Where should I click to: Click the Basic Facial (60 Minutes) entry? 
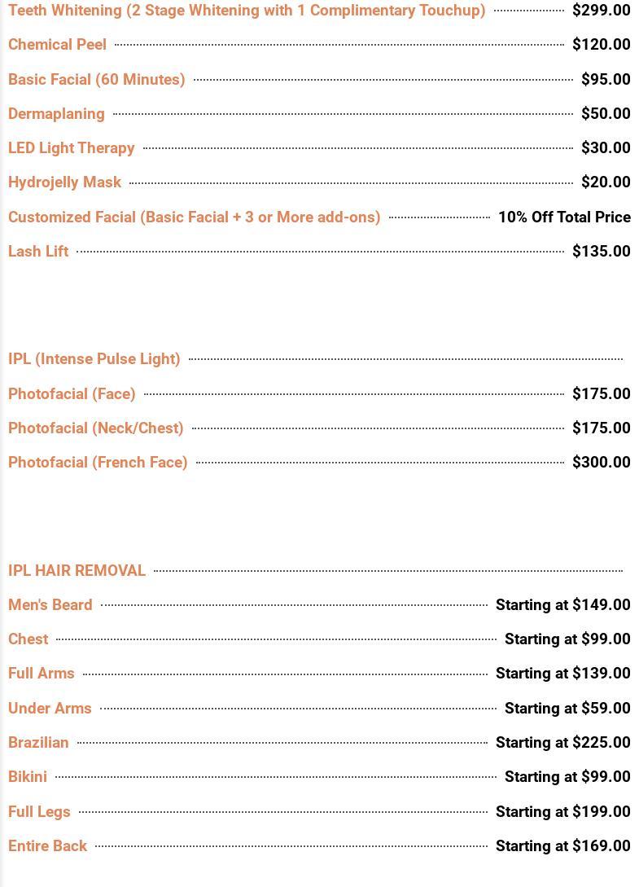point(96,79)
